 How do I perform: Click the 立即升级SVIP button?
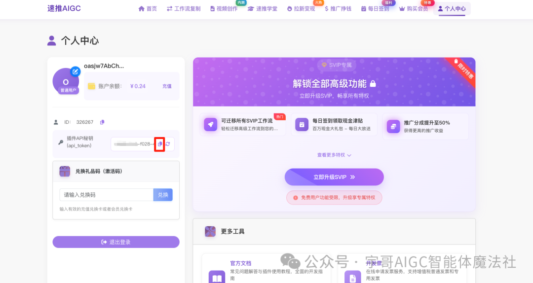click(334, 177)
